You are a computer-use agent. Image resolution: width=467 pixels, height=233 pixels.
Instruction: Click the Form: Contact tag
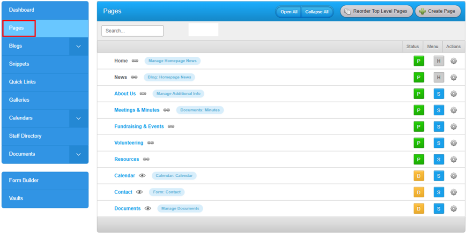[x=167, y=192]
